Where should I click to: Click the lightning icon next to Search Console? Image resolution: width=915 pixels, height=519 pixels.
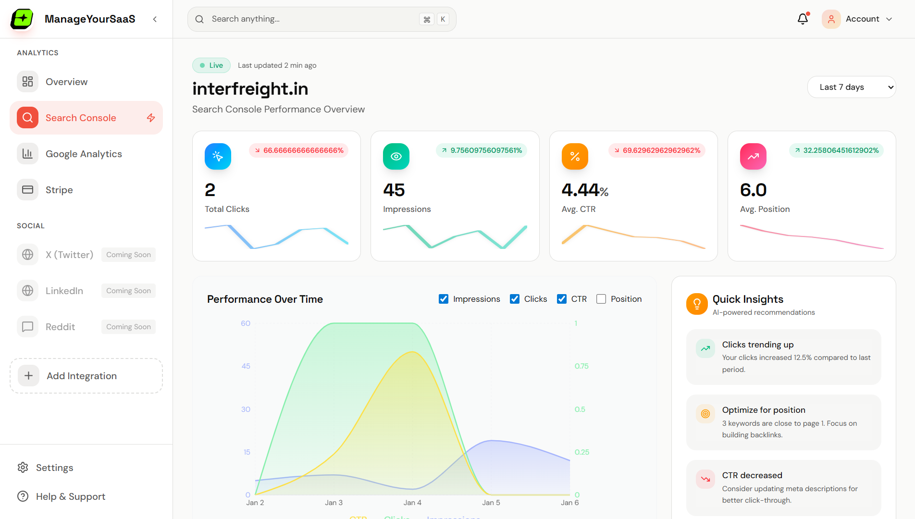(150, 117)
